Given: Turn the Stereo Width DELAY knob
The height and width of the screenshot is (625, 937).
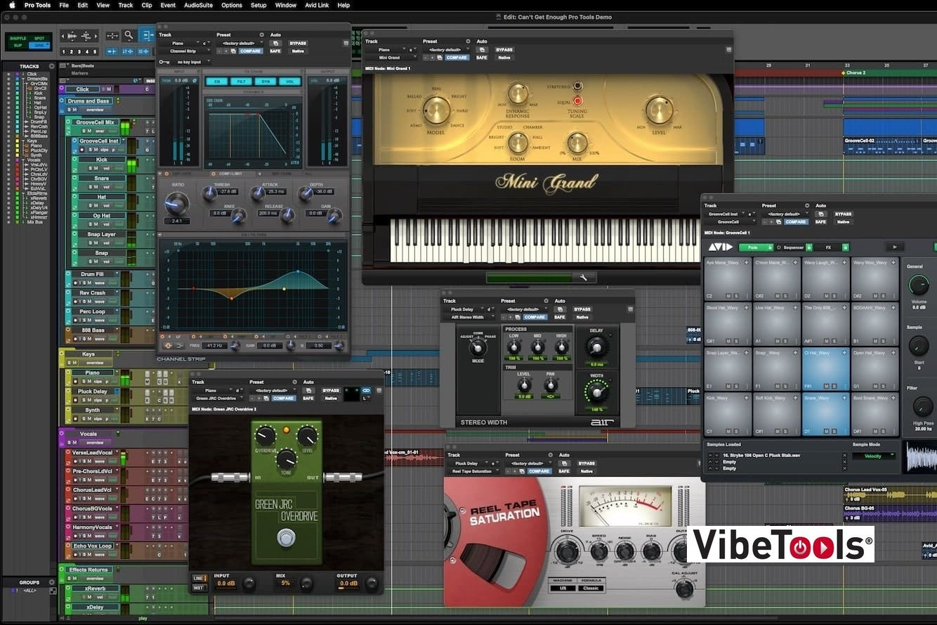Looking at the screenshot, I should (x=596, y=347).
